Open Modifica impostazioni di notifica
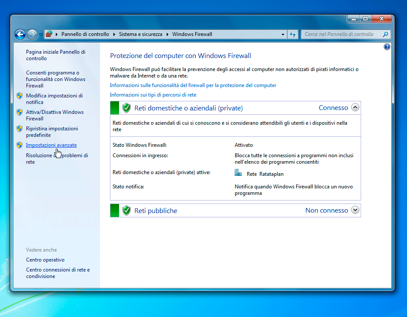The width and height of the screenshot is (407, 317). [x=54, y=99]
